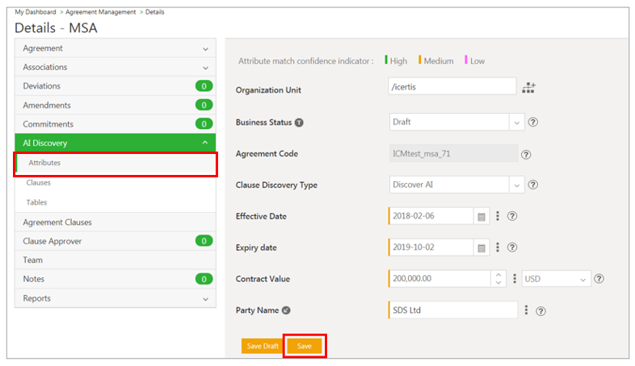The height and width of the screenshot is (366, 635).
Task: Click Commitments count badge
Action: tap(204, 123)
